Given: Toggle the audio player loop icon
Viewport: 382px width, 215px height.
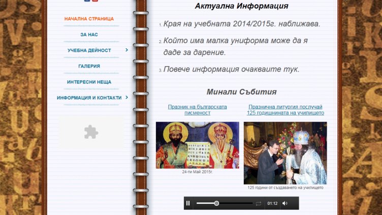Looking at the screenshot, I should pos(259,203).
